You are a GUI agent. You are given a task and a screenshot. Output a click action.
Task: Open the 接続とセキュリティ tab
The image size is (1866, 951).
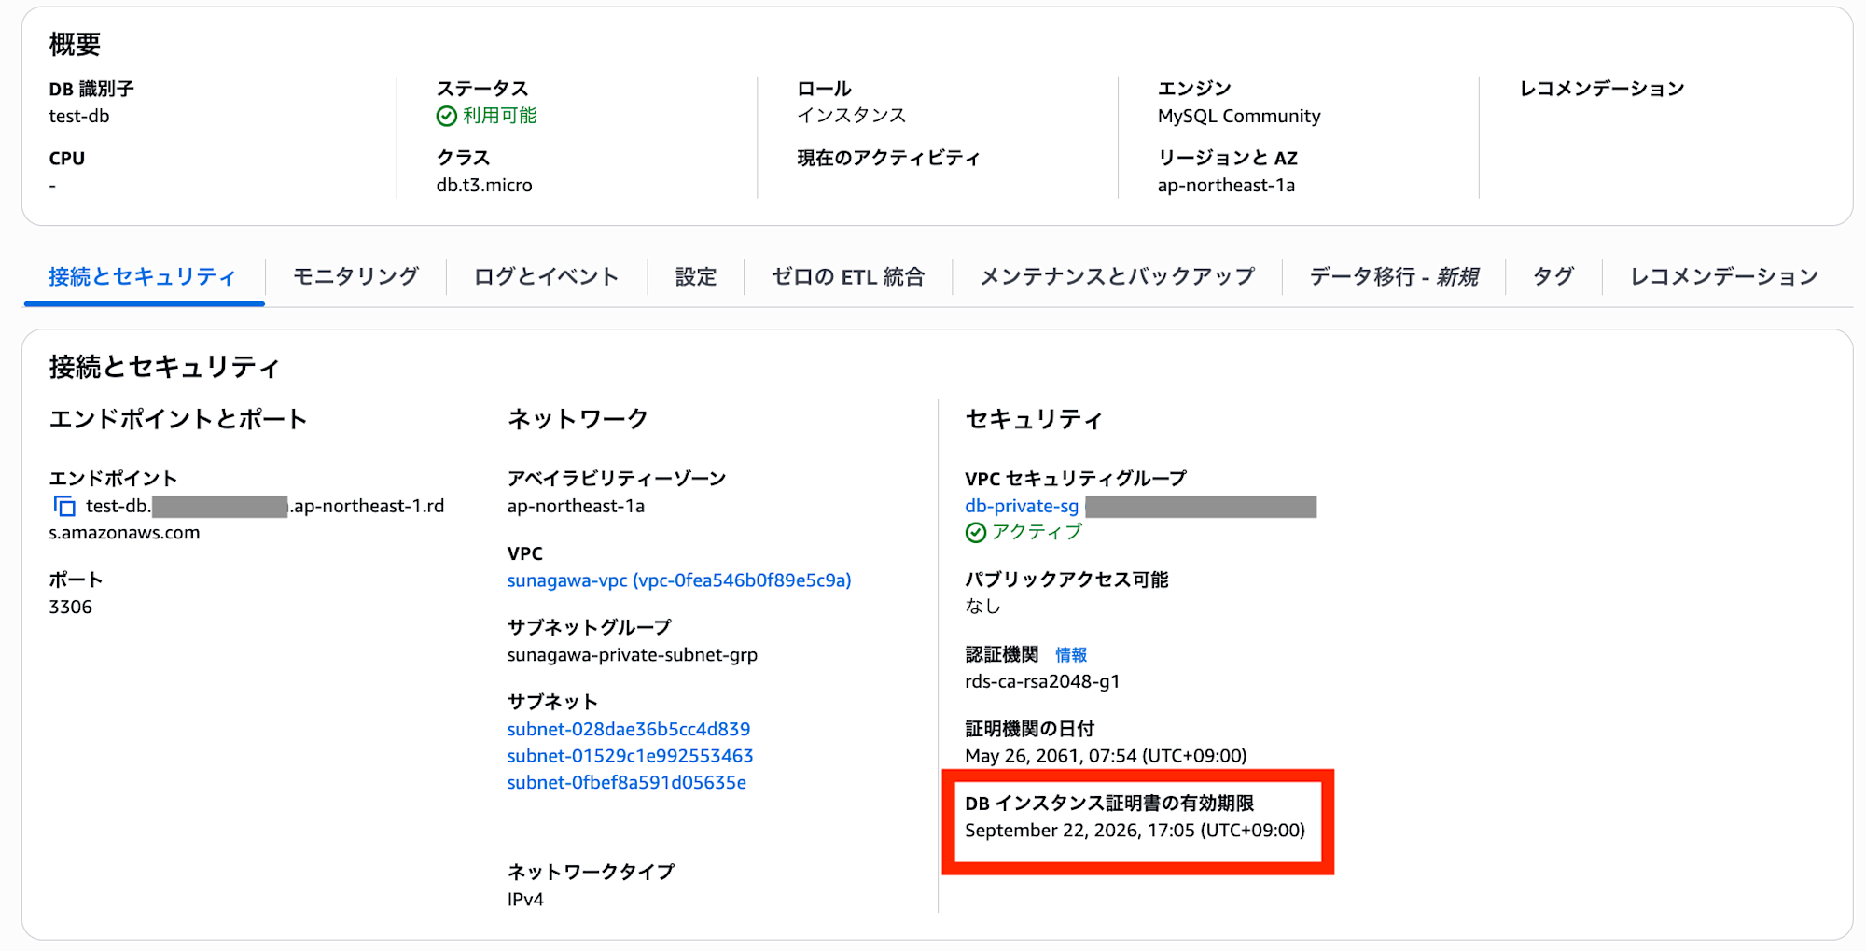(143, 277)
